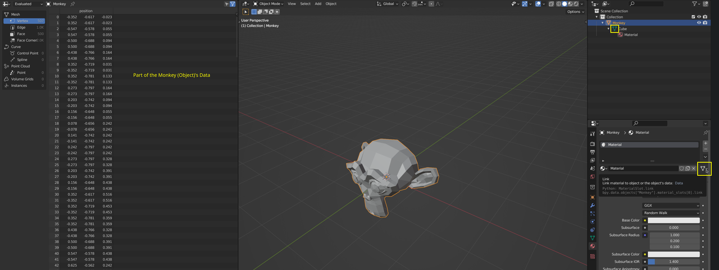This screenshot has width=719, height=270.
Task: Open the transform pivot point dropdown
Action: (406, 3)
